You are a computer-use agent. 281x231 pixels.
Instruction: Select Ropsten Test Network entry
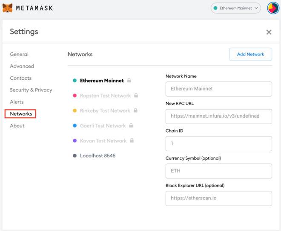pyautogui.click(x=105, y=95)
